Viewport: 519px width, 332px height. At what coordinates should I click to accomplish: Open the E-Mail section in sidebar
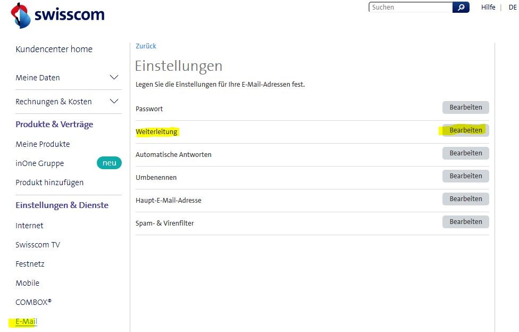pyautogui.click(x=24, y=321)
